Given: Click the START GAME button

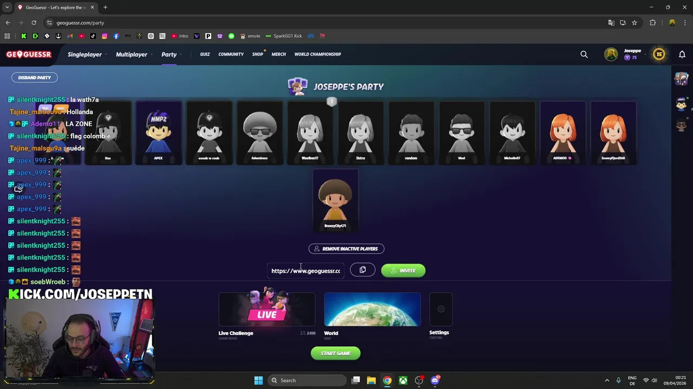Looking at the screenshot, I should 336,353.
